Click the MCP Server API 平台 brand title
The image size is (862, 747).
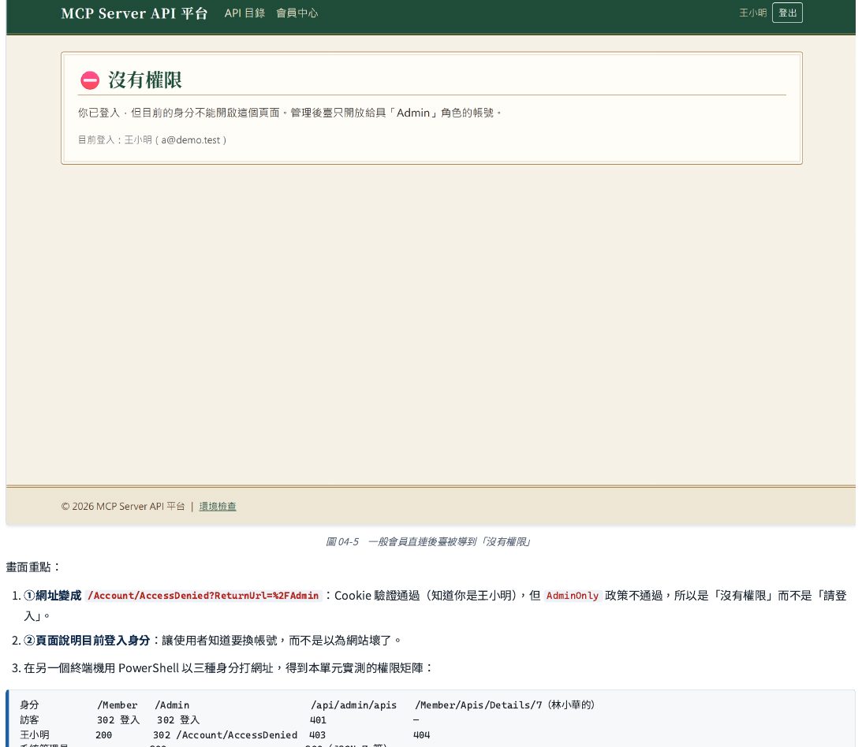[134, 13]
